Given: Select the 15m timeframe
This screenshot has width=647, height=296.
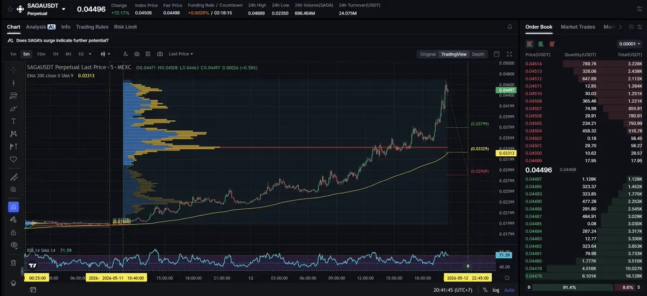Looking at the screenshot, I should 41,54.
